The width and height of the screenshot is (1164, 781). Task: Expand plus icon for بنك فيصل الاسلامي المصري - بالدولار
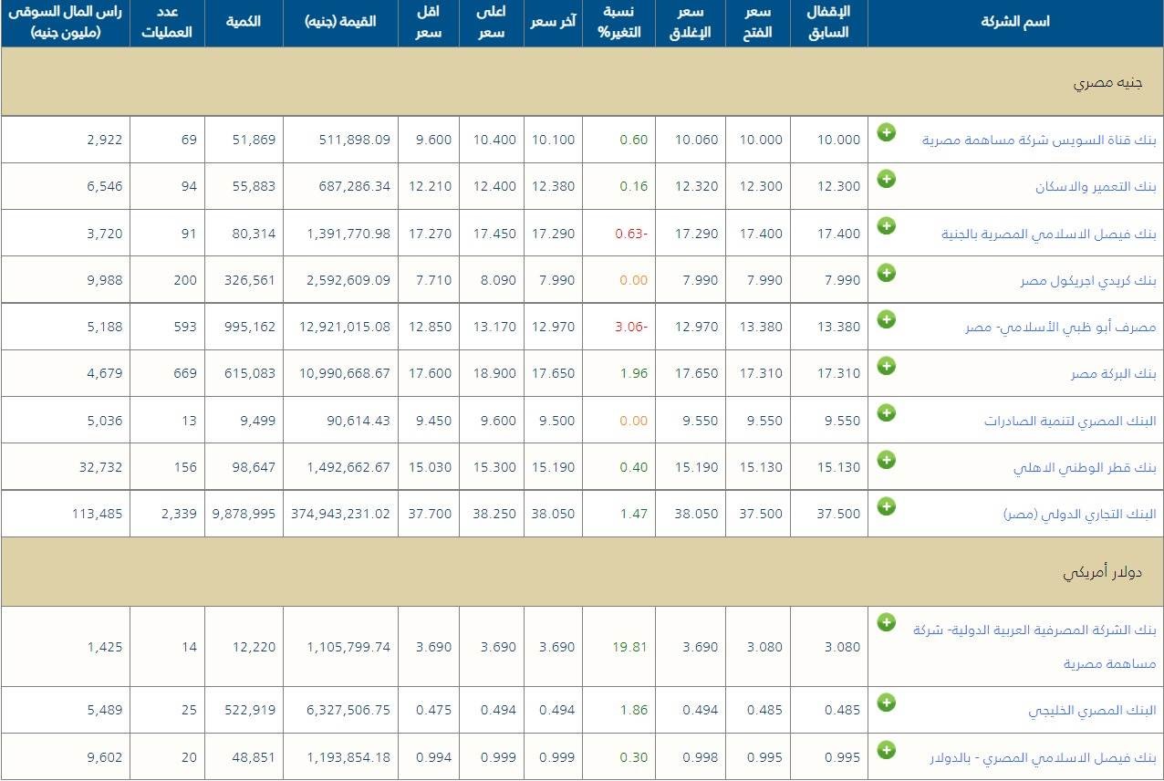886,749
